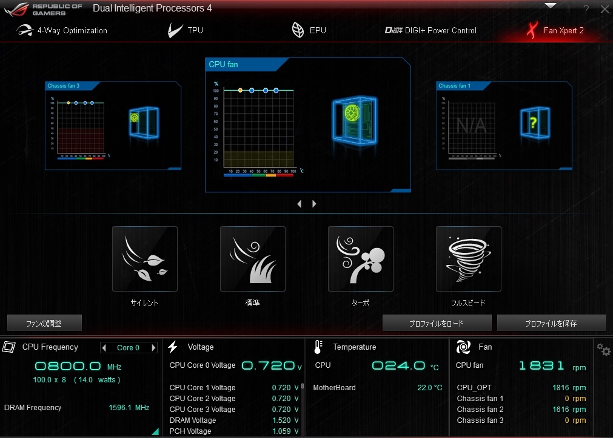Click the last blue point on CPU fan curve
The height and width of the screenshot is (438, 613).
click(x=276, y=91)
